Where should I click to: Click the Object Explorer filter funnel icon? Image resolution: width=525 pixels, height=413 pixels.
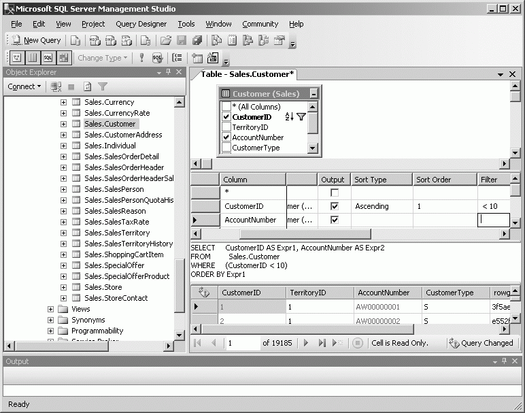pos(103,87)
